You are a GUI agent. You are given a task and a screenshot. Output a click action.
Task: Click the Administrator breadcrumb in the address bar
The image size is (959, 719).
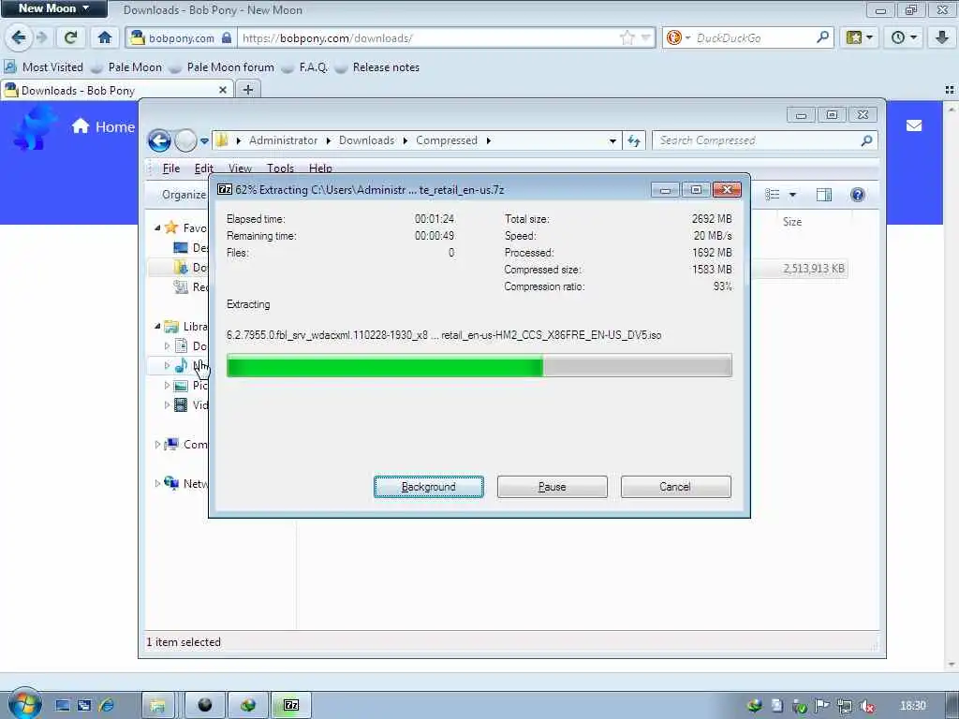coord(283,140)
